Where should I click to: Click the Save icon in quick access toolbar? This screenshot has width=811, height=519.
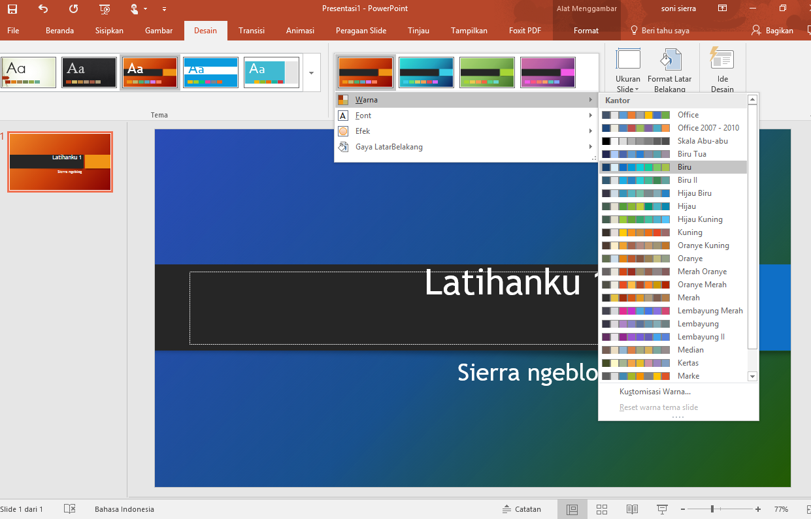point(13,8)
